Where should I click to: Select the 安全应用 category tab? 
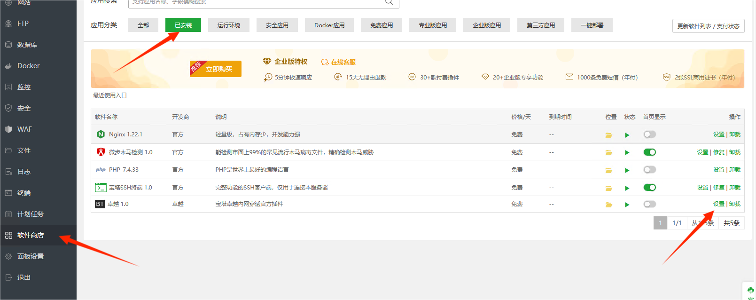coord(277,25)
